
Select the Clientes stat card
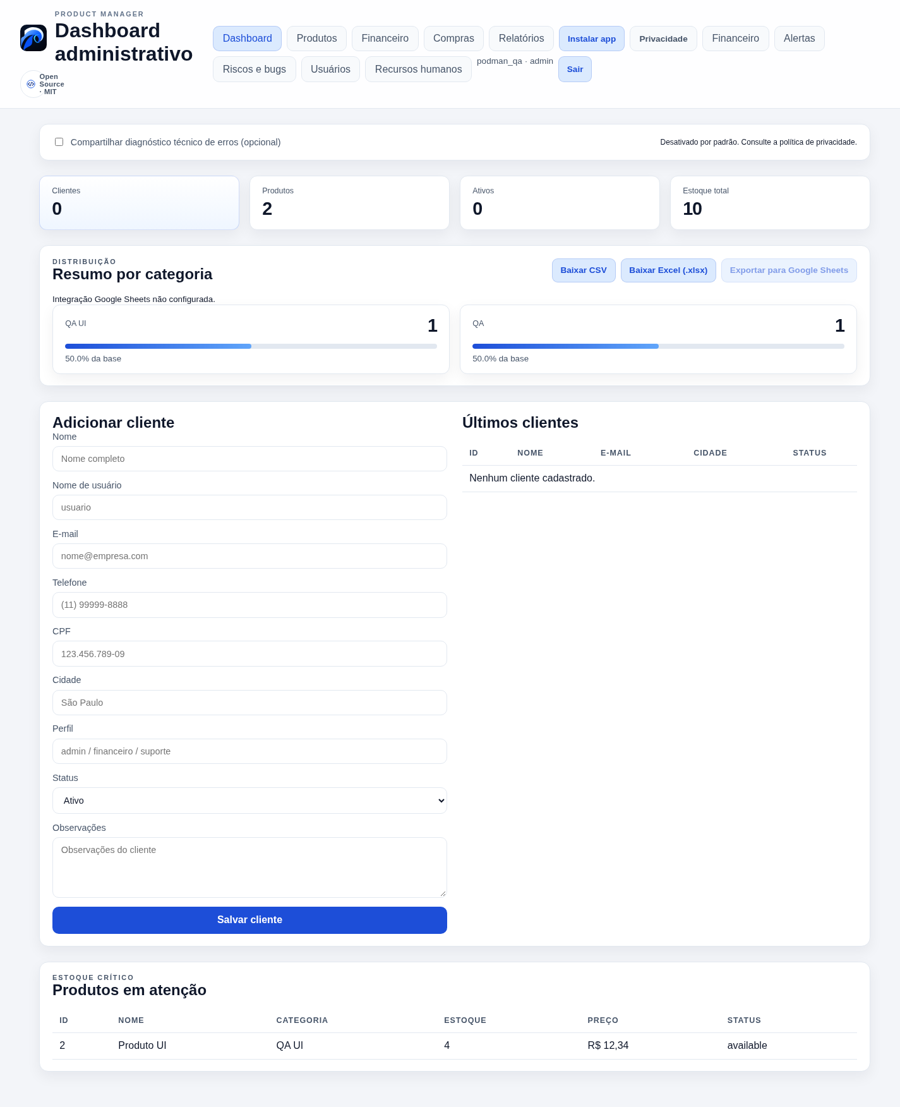click(139, 203)
